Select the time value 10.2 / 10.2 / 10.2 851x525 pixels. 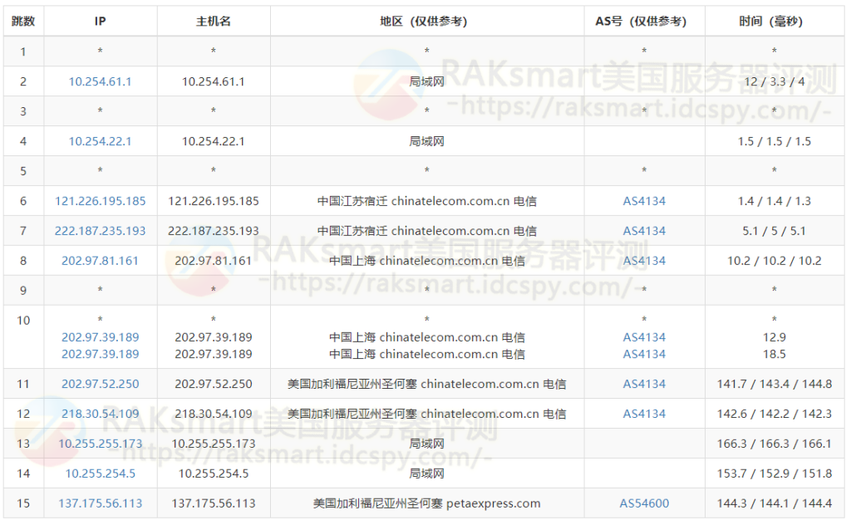point(775,260)
